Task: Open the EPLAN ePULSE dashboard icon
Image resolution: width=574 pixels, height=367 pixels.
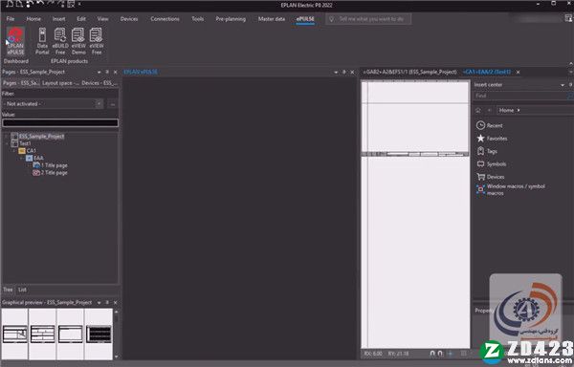Action: [x=15, y=41]
